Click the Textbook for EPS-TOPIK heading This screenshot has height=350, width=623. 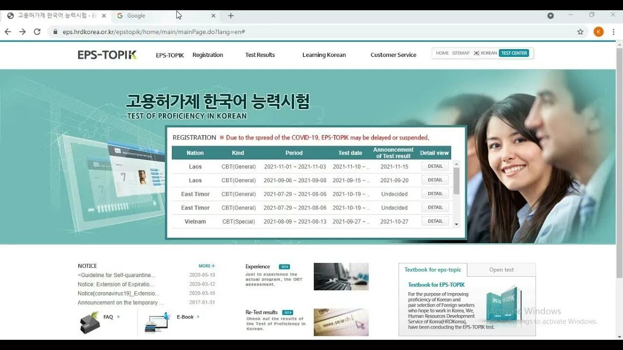[436, 285]
